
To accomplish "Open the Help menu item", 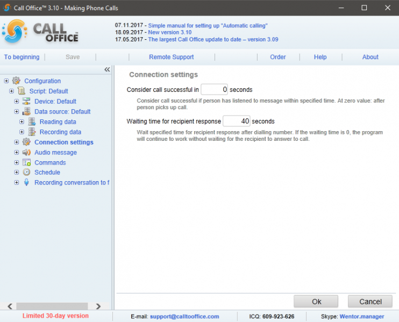I will pyautogui.click(x=320, y=57).
